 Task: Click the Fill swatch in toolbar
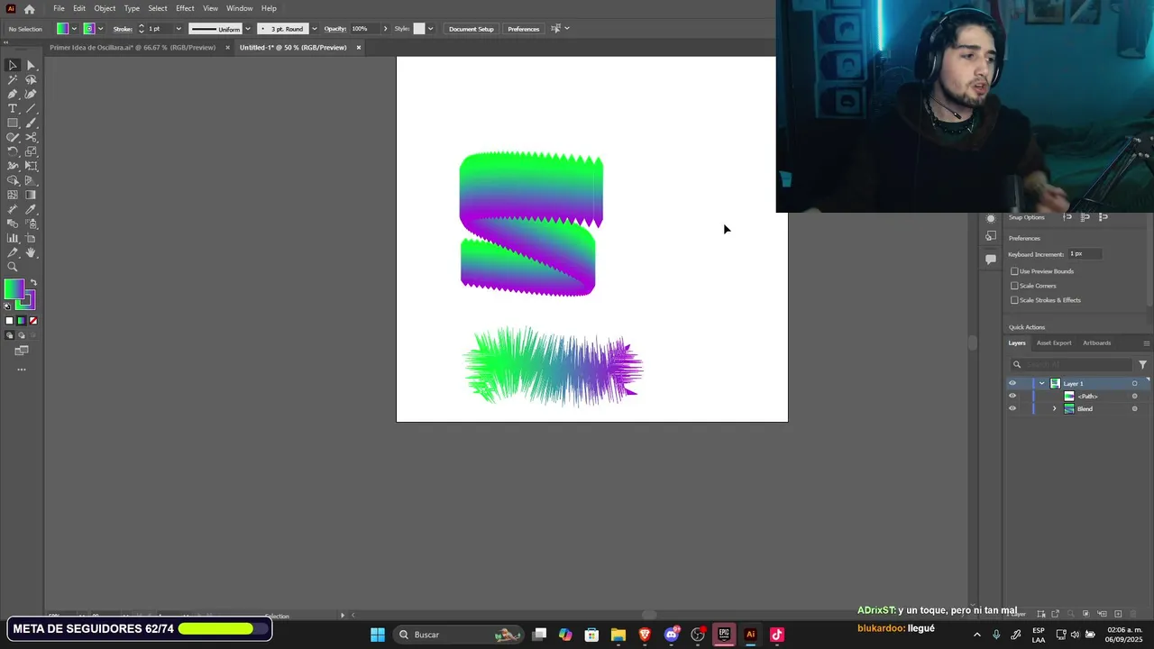point(14,289)
